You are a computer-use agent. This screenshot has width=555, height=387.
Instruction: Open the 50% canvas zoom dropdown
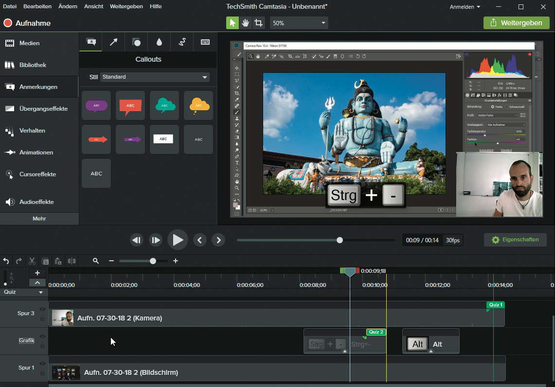pyautogui.click(x=299, y=23)
